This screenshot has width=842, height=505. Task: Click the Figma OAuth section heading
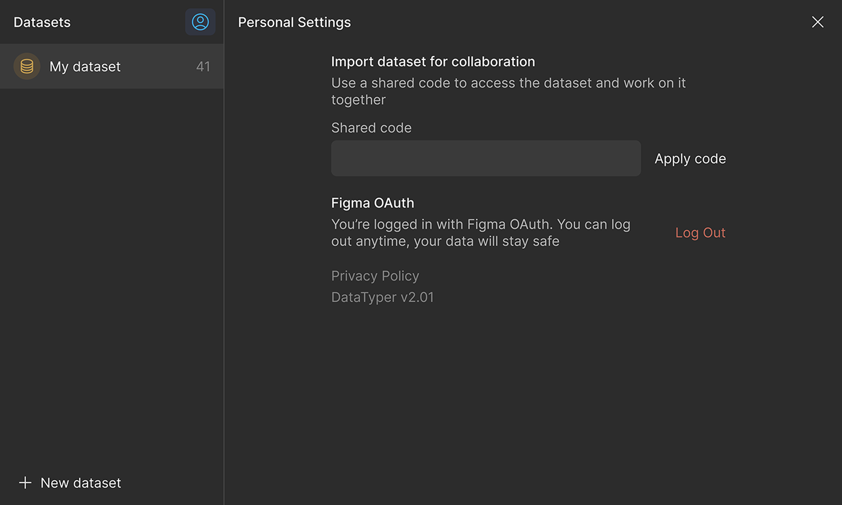[372, 203]
